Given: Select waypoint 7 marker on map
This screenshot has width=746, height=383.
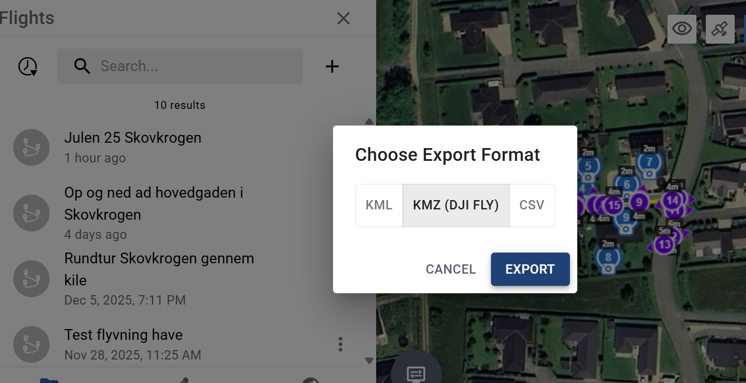Looking at the screenshot, I should pyautogui.click(x=649, y=162).
